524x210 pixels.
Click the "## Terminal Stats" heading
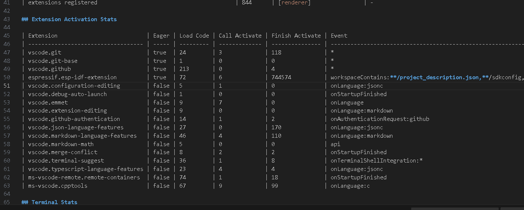point(49,202)
